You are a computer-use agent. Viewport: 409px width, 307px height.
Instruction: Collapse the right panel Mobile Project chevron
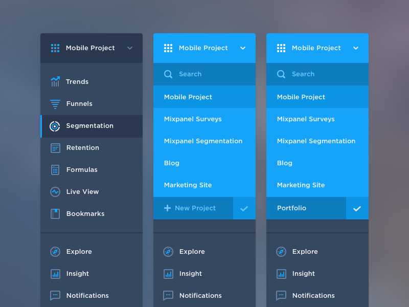tap(355, 48)
